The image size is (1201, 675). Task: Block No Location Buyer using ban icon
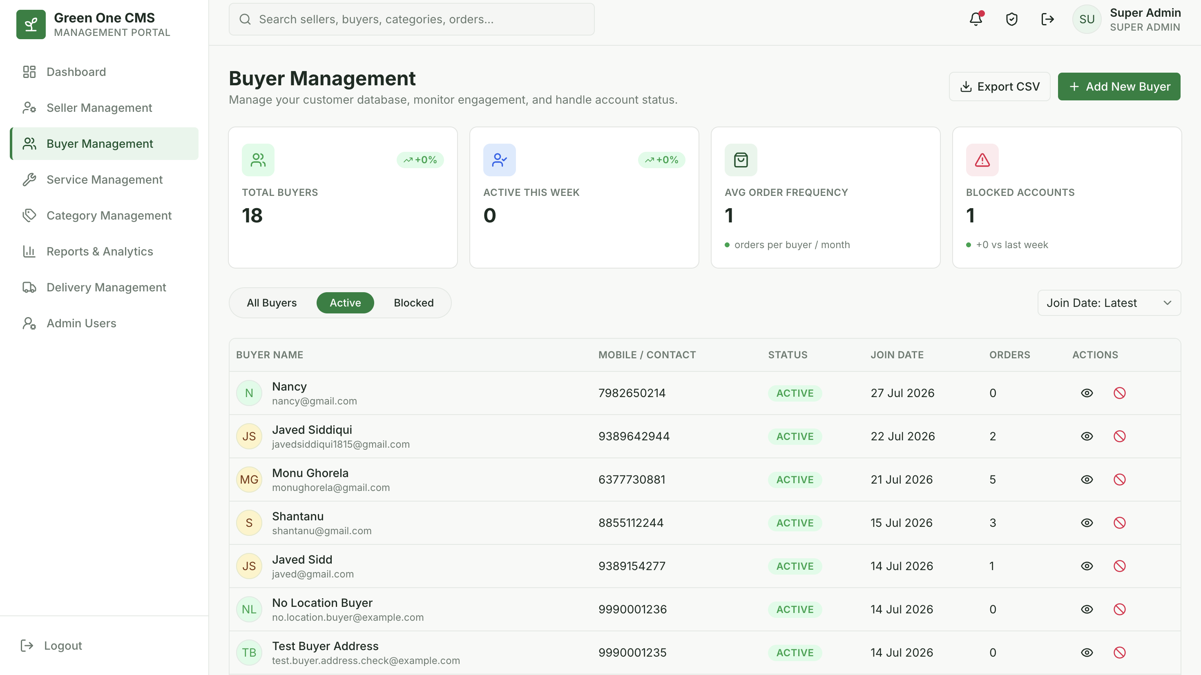(1119, 609)
